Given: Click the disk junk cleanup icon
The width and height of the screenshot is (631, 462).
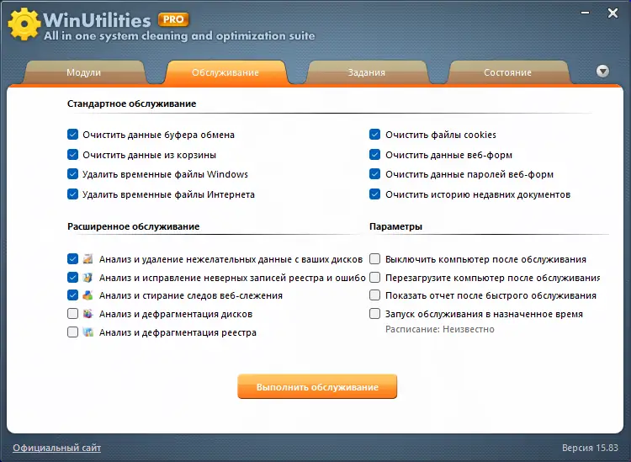Looking at the screenshot, I should [87, 258].
